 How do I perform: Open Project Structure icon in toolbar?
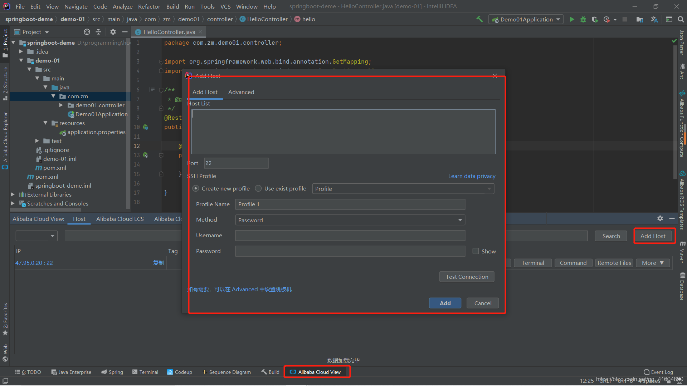click(640, 19)
